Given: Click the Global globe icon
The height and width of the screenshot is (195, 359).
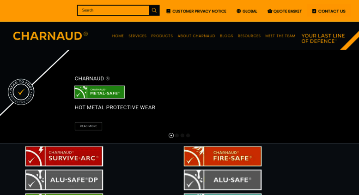Looking at the screenshot, I should click(x=238, y=11).
